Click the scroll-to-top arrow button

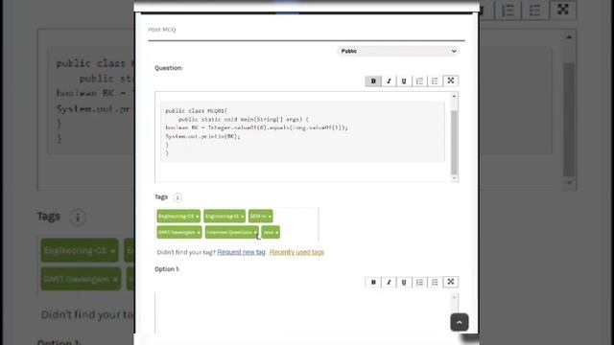[460, 322]
